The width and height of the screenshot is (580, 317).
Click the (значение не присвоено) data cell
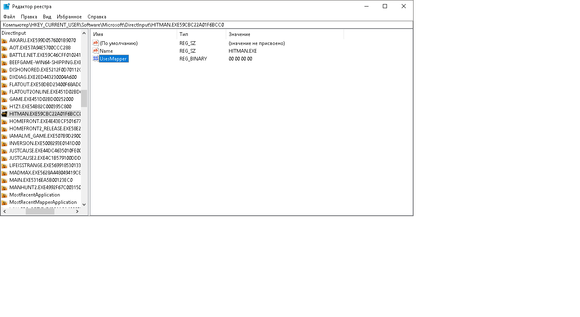click(257, 43)
